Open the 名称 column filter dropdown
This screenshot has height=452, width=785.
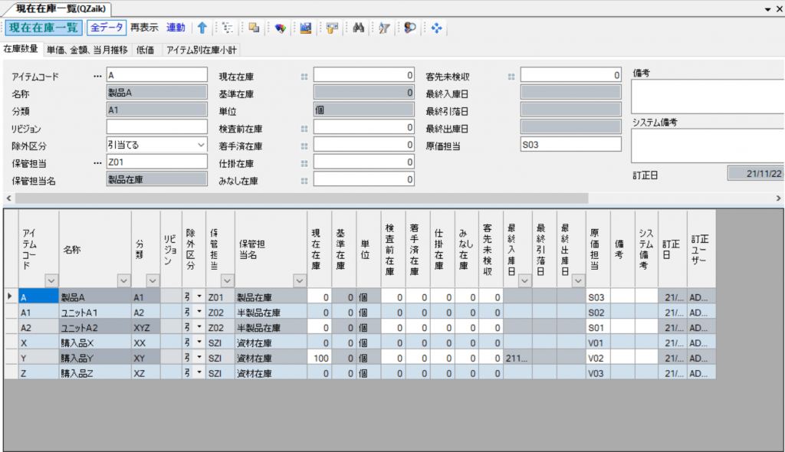tap(123, 281)
